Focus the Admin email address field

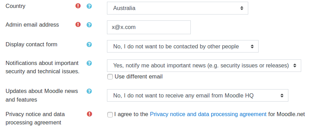pos(149,27)
